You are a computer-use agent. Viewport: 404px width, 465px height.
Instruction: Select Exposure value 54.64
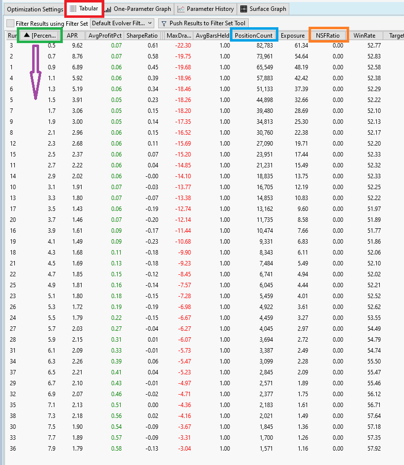pos(301,56)
